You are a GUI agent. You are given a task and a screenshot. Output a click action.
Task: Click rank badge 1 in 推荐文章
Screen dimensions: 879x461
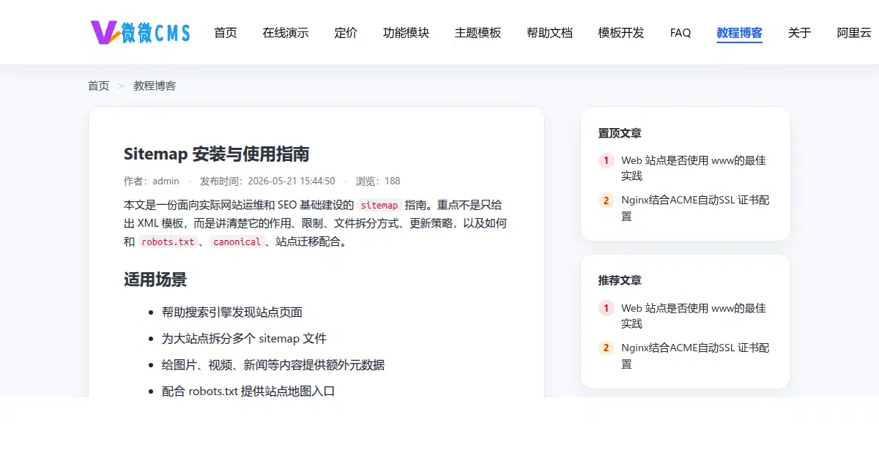coord(606,308)
